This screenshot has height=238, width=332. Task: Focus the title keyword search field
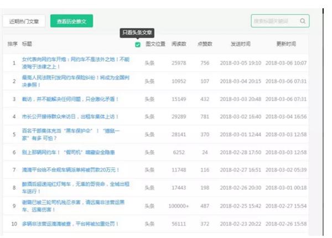[x=274, y=21]
